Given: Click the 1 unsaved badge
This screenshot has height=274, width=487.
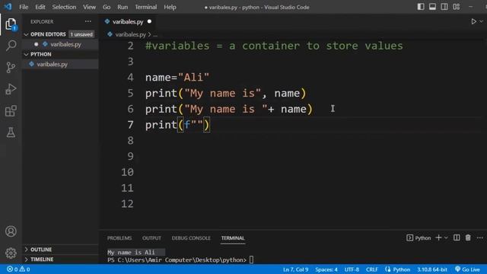Looking at the screenshot, I should click(x=81, y=34).
